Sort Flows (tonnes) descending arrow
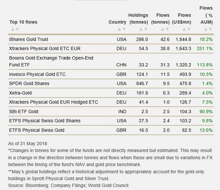Viewport: 220px width, 190px height. (167, 29)
